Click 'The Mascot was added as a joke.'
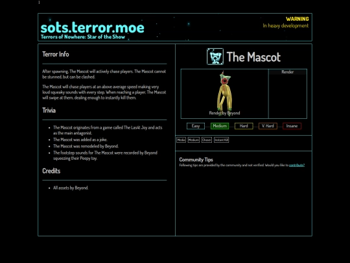The image size is (350, 263). click(80, 140)
